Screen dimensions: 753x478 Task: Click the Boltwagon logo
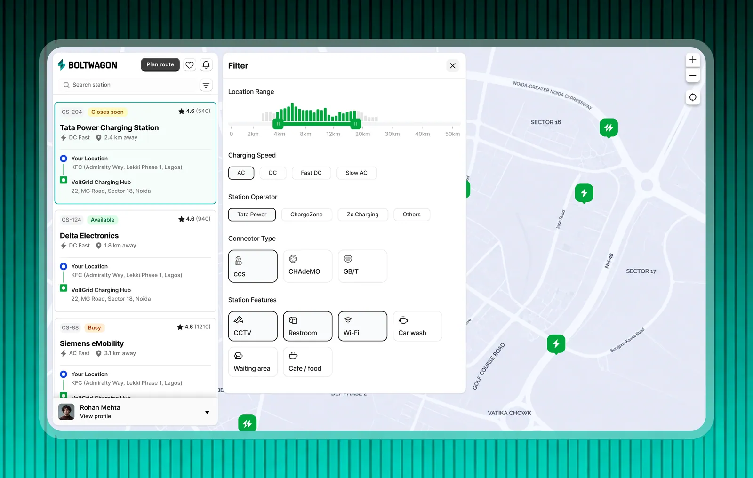88,65
